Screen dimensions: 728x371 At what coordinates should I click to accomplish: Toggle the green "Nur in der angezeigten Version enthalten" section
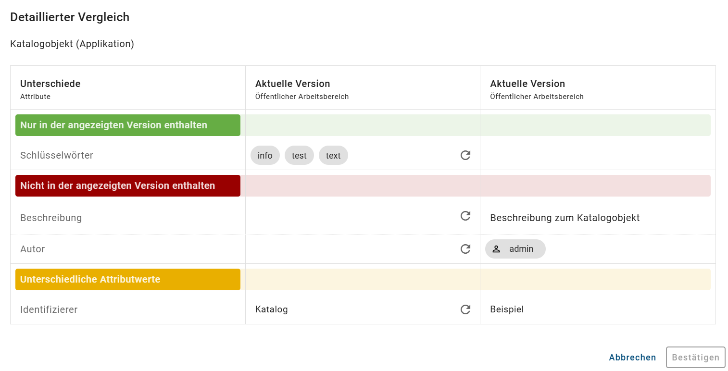127,125
